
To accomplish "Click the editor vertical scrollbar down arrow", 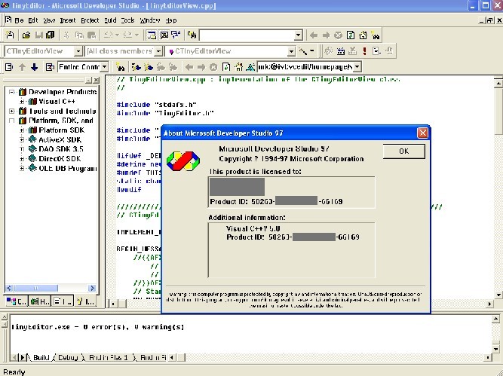I will pyautogui.click(x=498, y=295).
